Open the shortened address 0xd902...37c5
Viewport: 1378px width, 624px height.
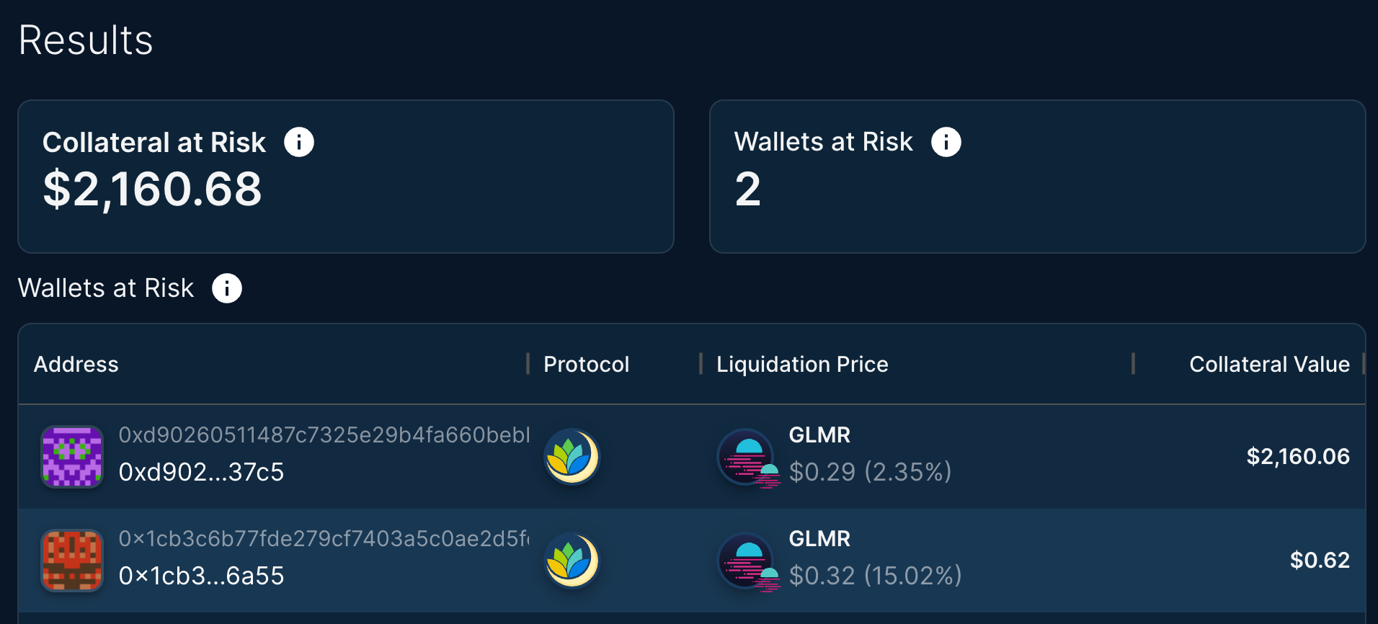202,472
